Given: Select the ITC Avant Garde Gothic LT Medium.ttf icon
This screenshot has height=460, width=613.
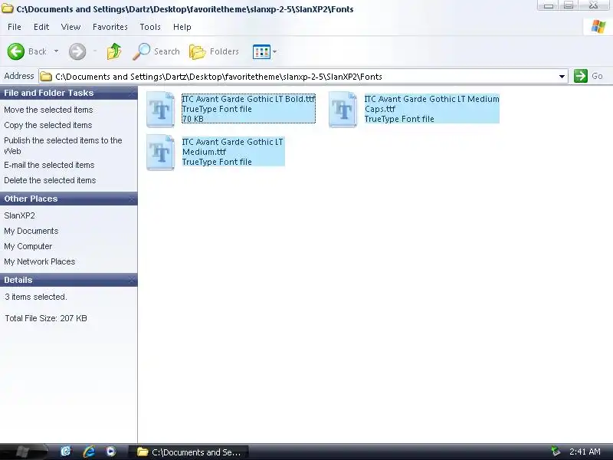Looking at the screenshot, I should click(160, 153).
